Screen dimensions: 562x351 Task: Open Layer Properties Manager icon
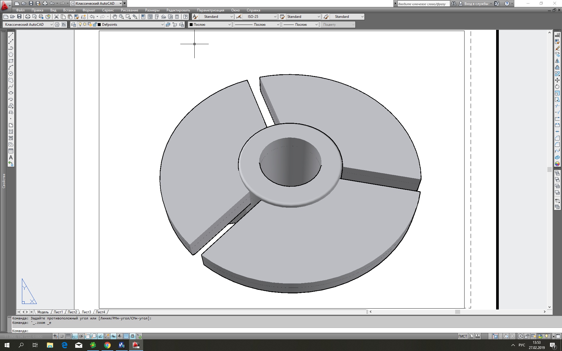(x=73, y=25)
